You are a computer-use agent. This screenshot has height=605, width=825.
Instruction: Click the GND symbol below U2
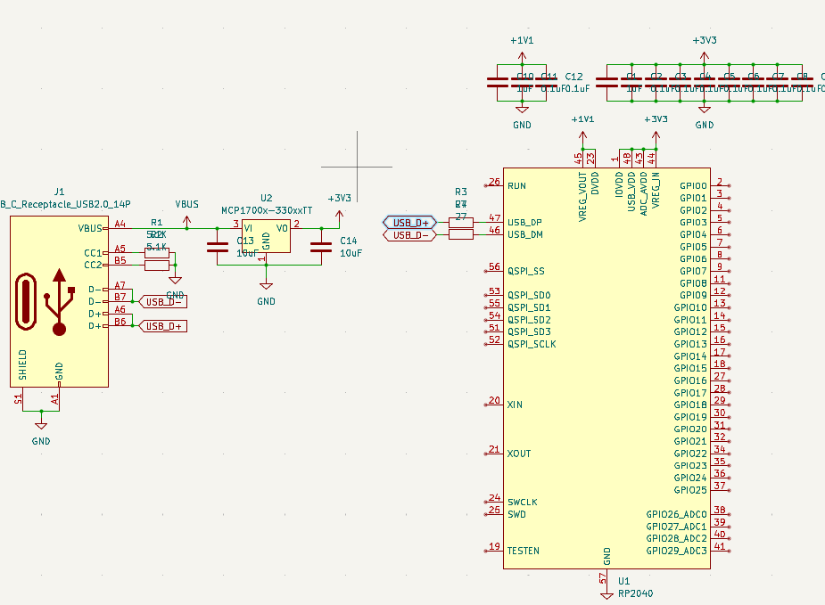[x=266, y=290]
